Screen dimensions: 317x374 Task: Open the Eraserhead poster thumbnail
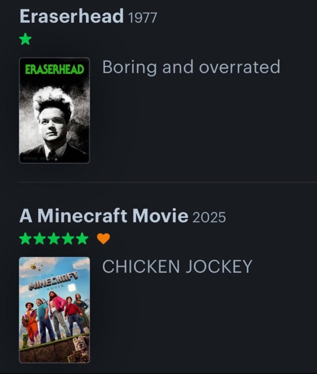coord(54,110)
